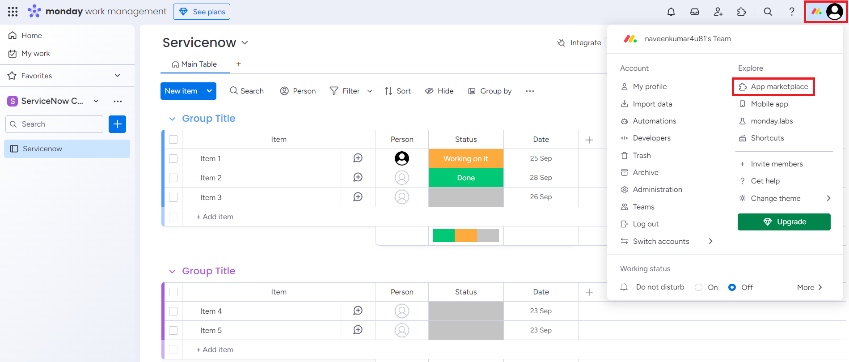Image resolution: width=849 pixels, height=362 pixels.
Task: Tick checkbox for Item 5
Action: pyautogui.click(x=173, y=331)
